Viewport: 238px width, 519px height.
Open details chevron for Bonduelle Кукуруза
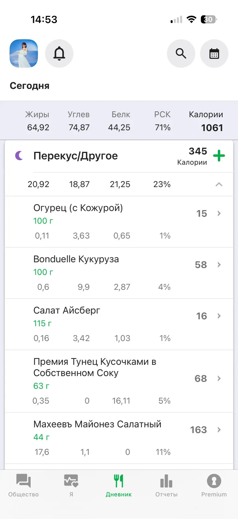point(219,265)
